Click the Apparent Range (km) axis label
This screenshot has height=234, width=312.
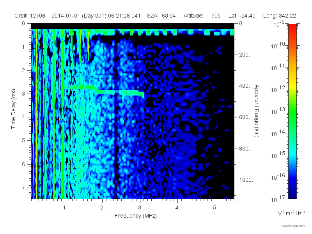point(257,111)
